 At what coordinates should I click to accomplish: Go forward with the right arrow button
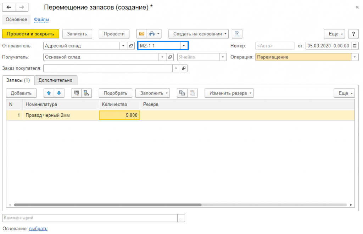pos(22,7)
